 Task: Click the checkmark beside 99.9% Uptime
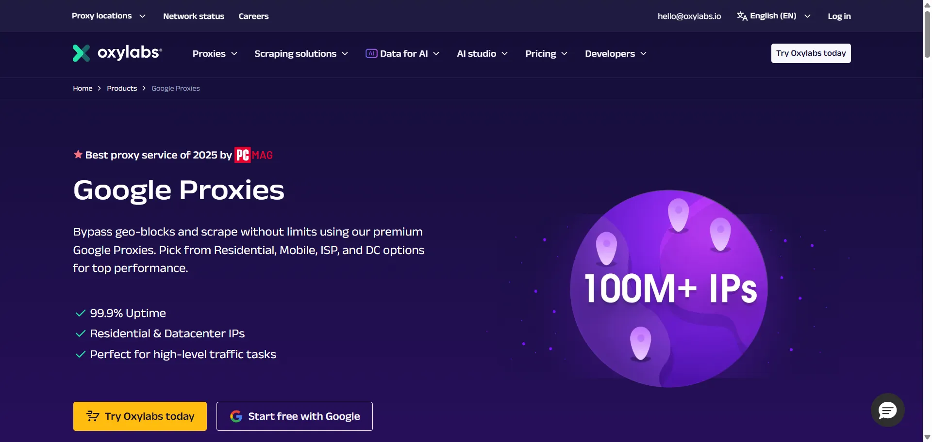click(x=80, y=313)
